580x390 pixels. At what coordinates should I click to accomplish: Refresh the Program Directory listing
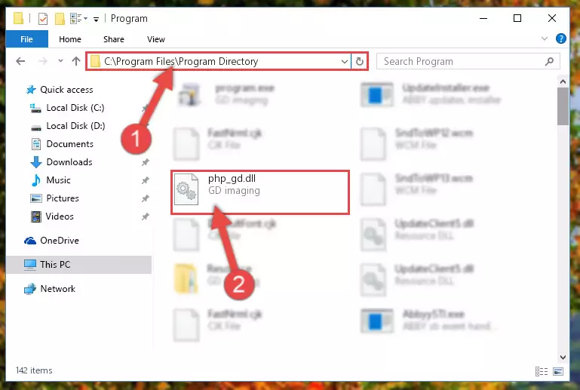[360, 61]
